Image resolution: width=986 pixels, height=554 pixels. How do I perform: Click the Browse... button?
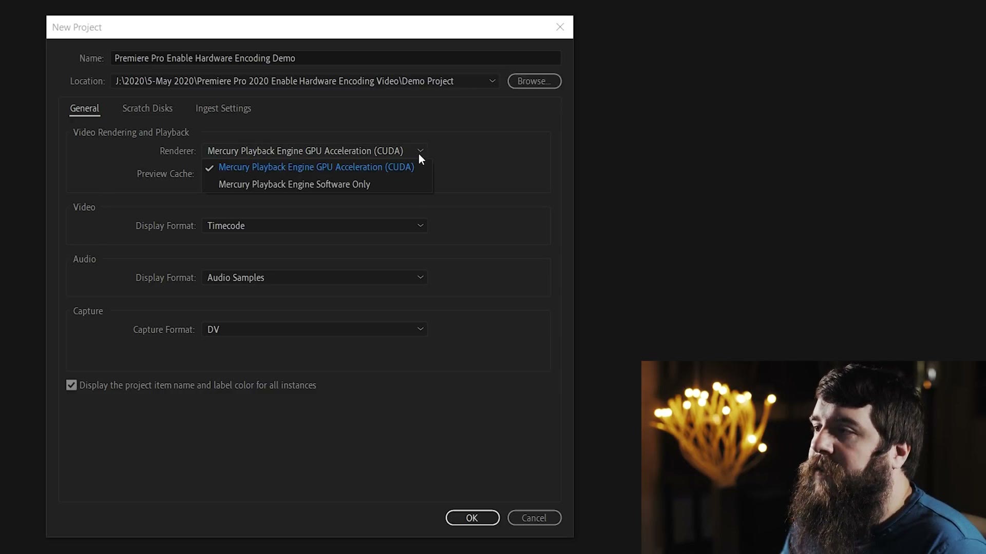[534, 81]
